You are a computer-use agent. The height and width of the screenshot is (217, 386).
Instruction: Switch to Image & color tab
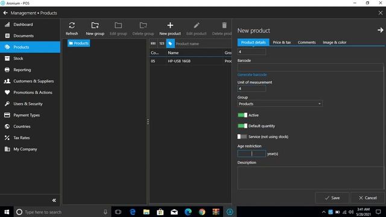[334, 42]
